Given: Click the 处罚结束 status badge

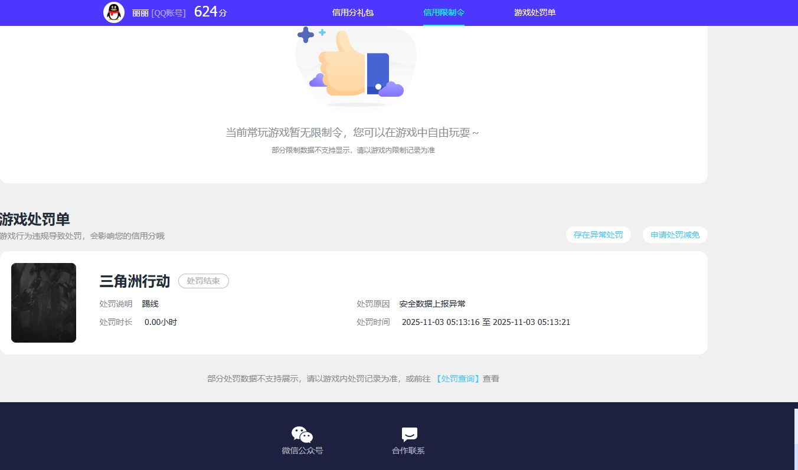Looking at the screenshot, I should [x=203, y=281].
